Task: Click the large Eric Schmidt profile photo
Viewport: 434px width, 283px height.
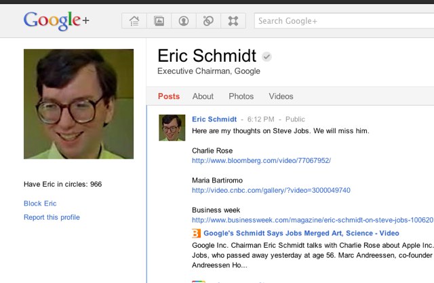Action: (x=79, y=104)
